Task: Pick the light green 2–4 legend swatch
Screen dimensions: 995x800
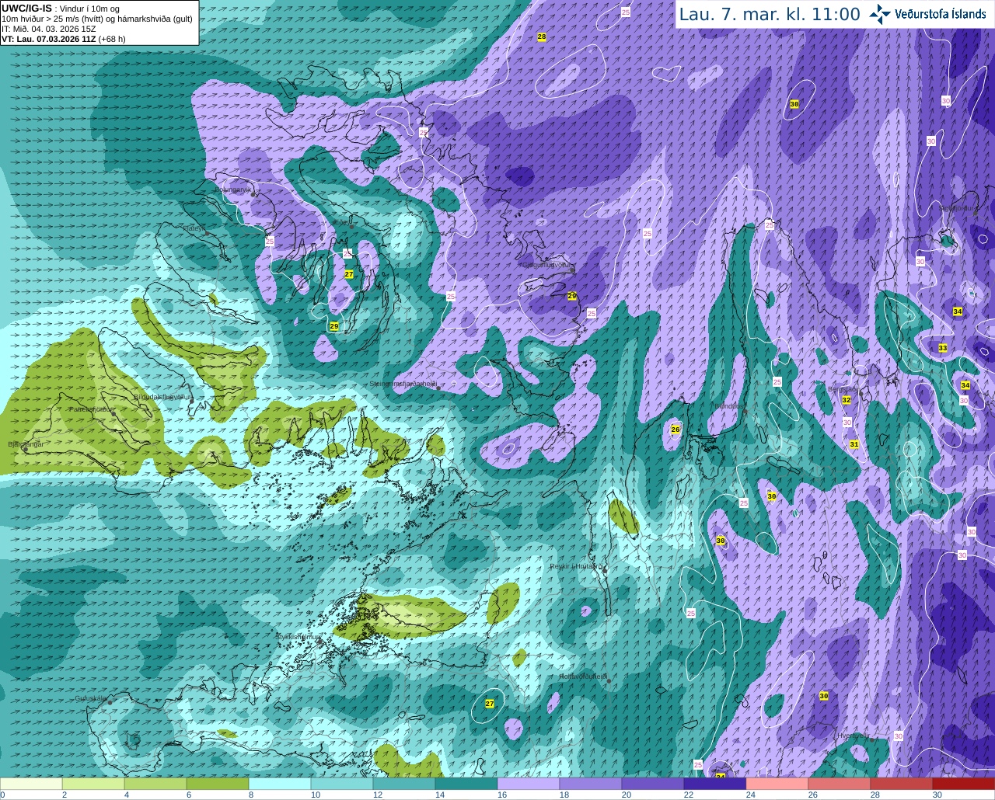Action: click(93, 784)
